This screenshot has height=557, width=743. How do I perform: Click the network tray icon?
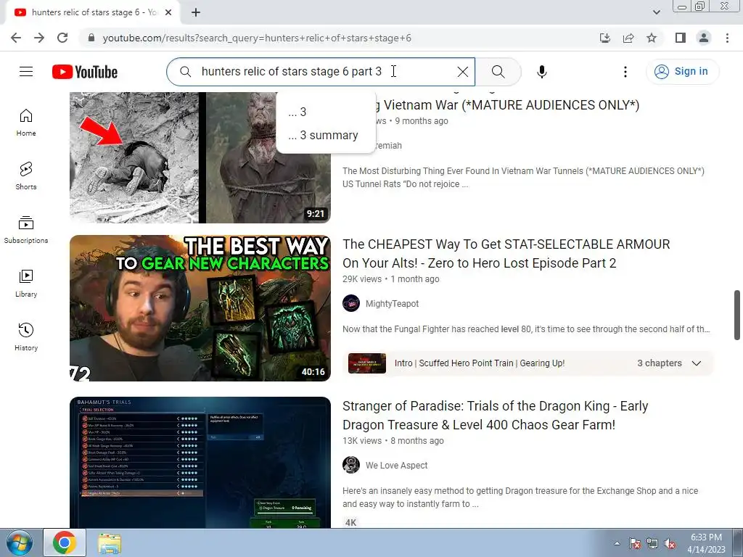(652, 543)
